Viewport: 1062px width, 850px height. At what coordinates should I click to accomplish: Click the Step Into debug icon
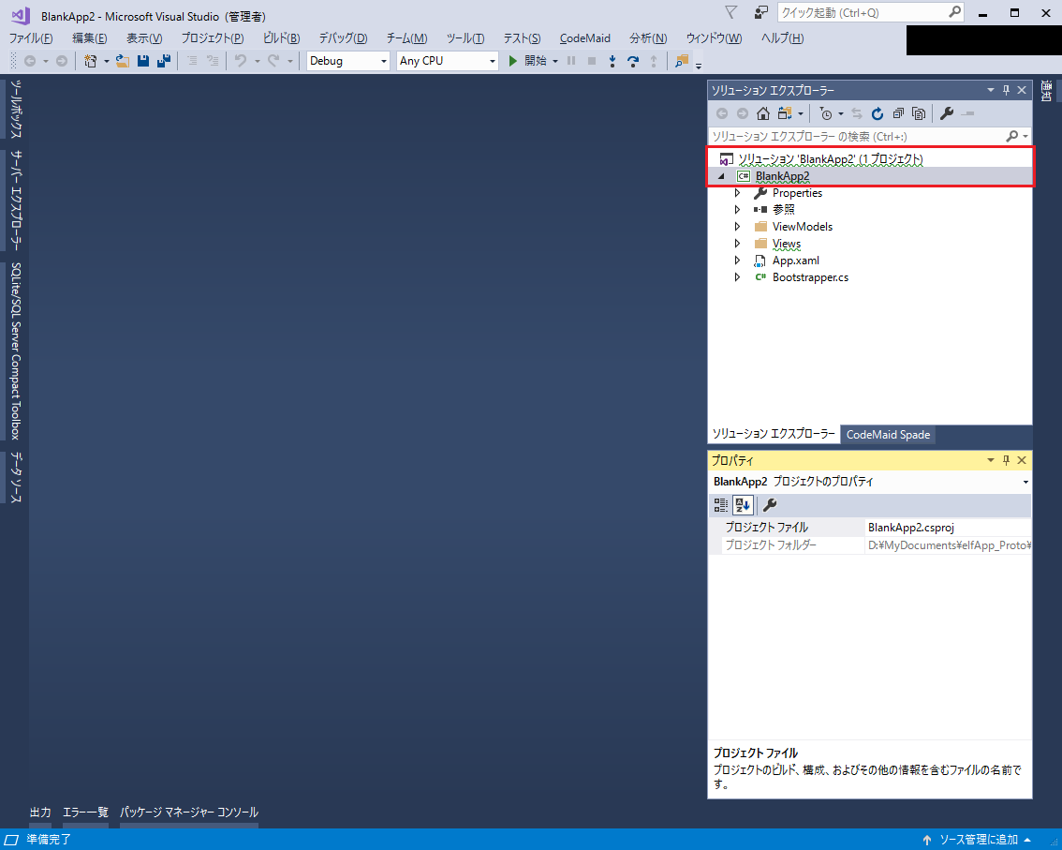coord(612,61)
